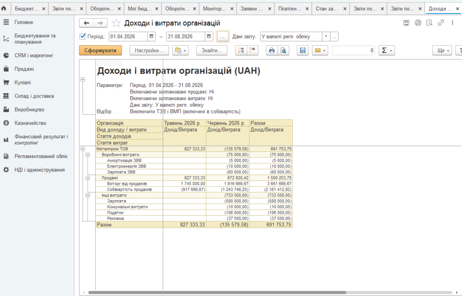Collapse Виробничі витрати group
This screenshot has width=462, height=296.
(x=88, y=155)
